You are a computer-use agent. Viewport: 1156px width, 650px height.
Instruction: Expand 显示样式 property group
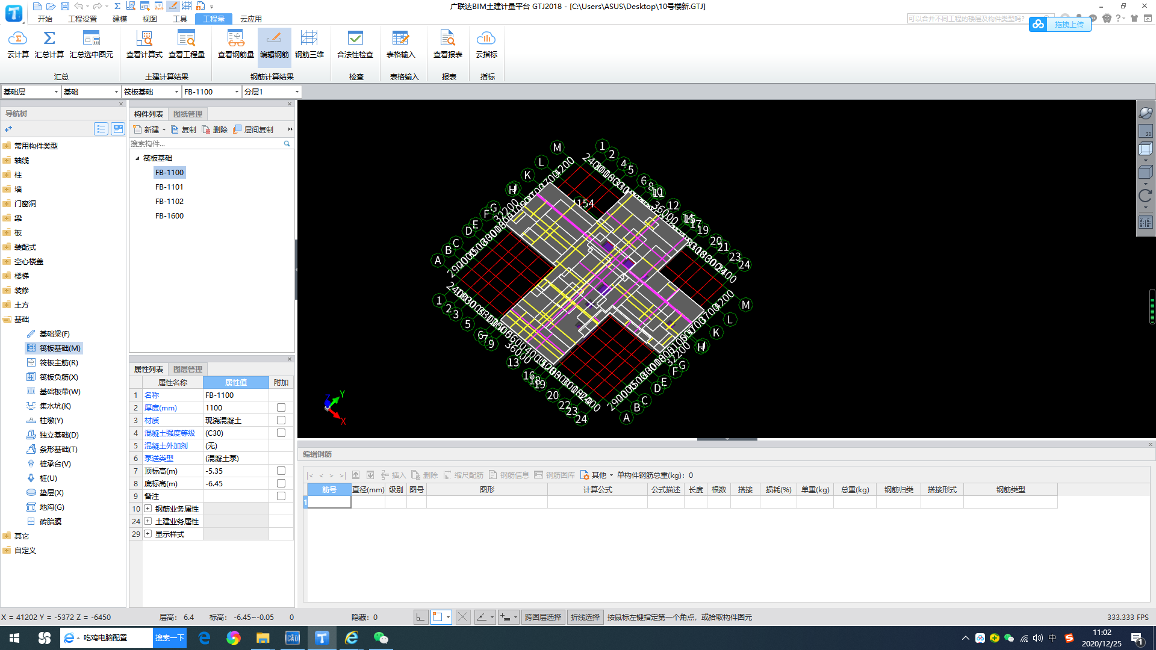click(148, 534)
